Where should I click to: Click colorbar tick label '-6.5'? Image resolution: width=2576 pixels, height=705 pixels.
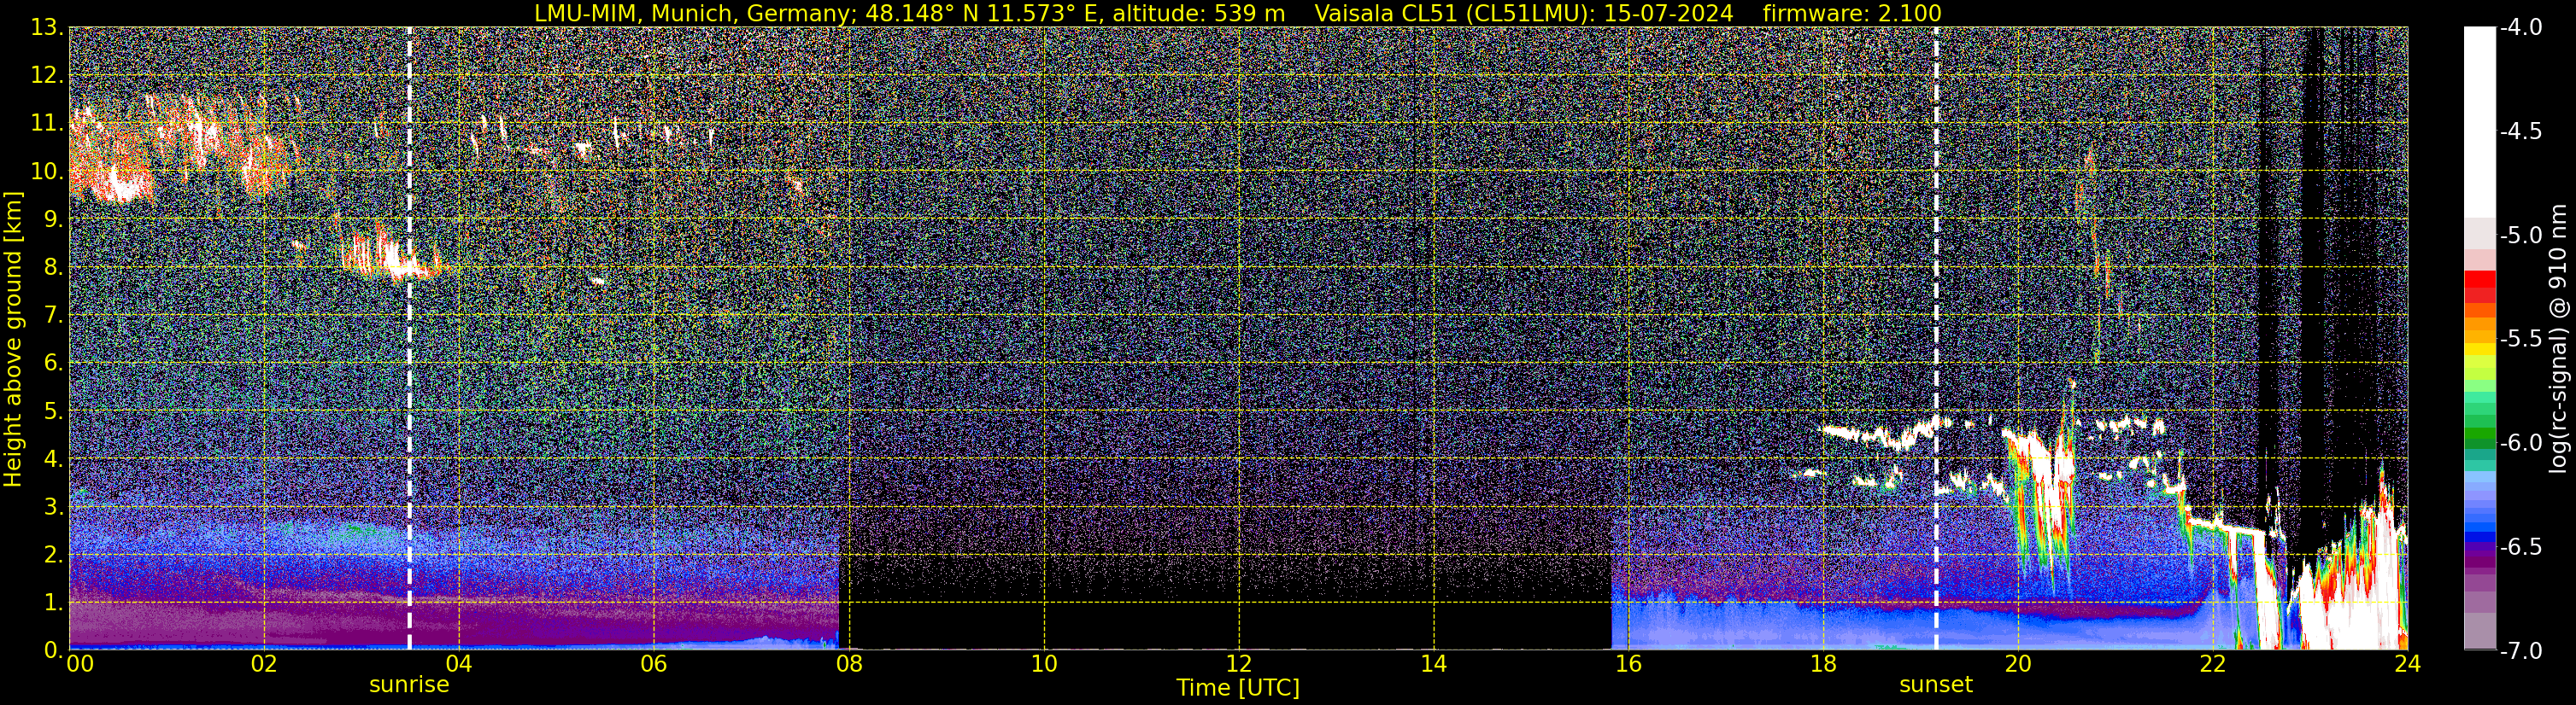(x=2520, y=547)
